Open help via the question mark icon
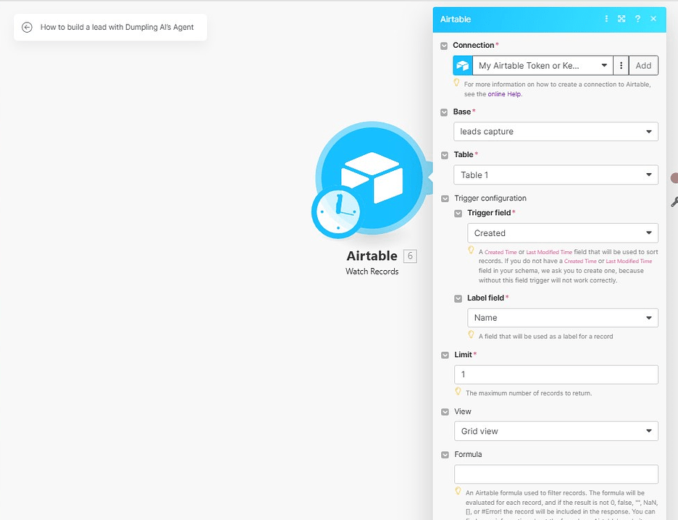The height and width of the screenshot is (520, 678). (637, 19)
